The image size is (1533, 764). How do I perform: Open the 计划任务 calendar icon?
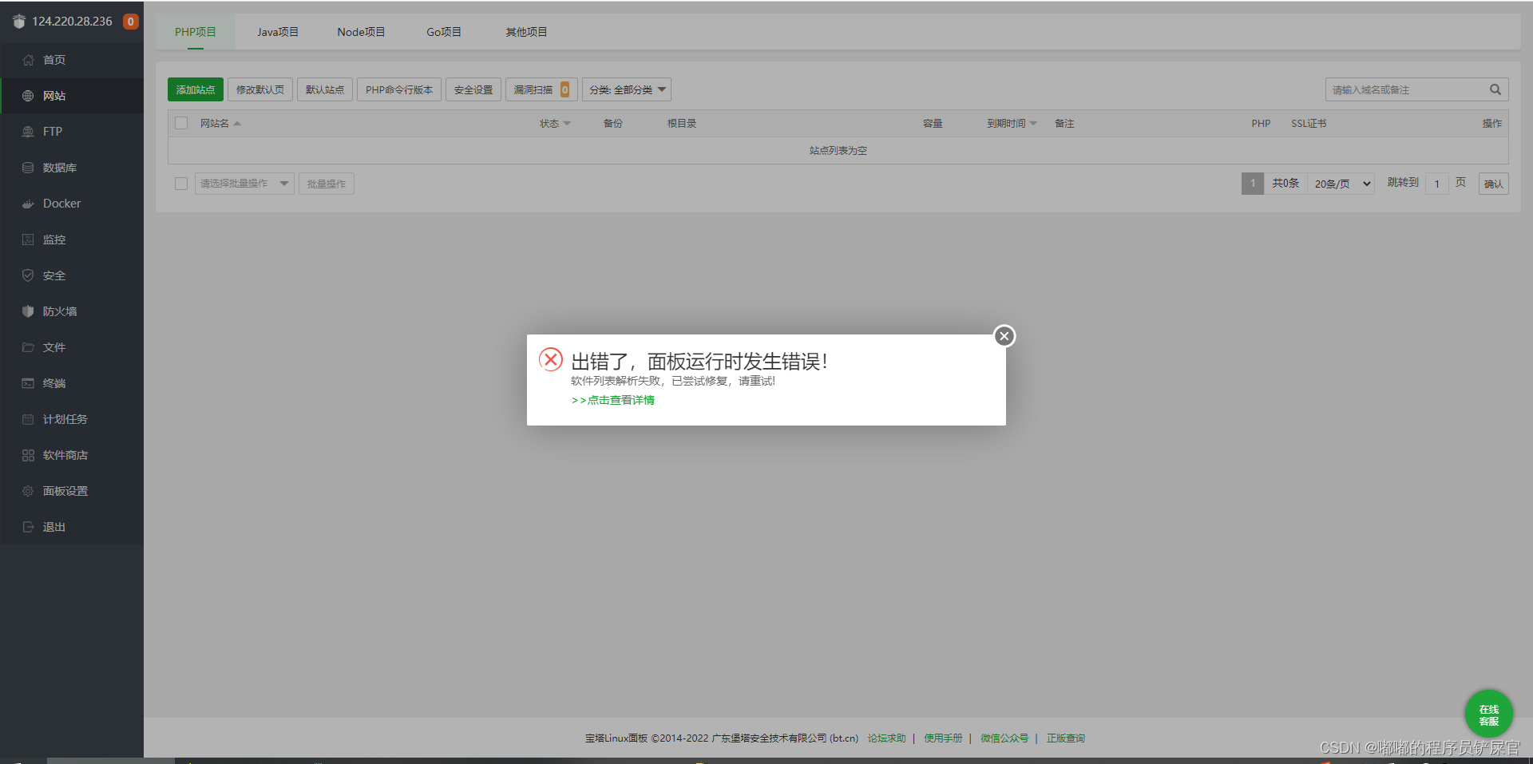click(28, 419)
